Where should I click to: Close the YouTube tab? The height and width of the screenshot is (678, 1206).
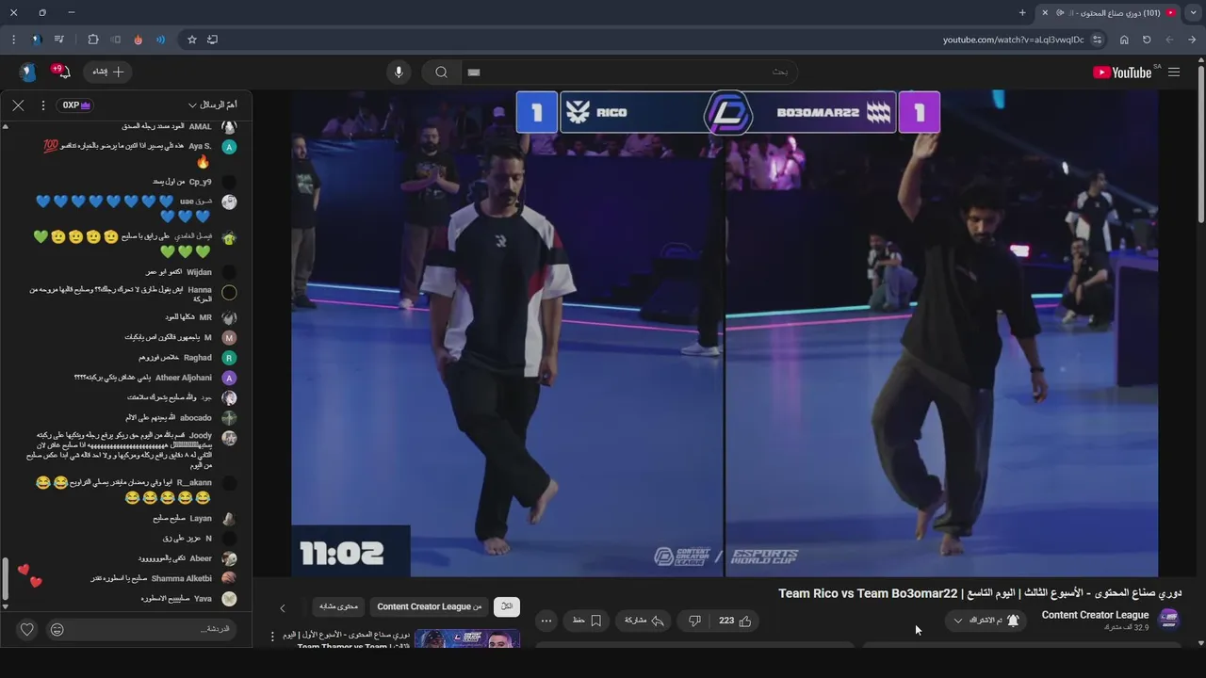click(1045, 13)
